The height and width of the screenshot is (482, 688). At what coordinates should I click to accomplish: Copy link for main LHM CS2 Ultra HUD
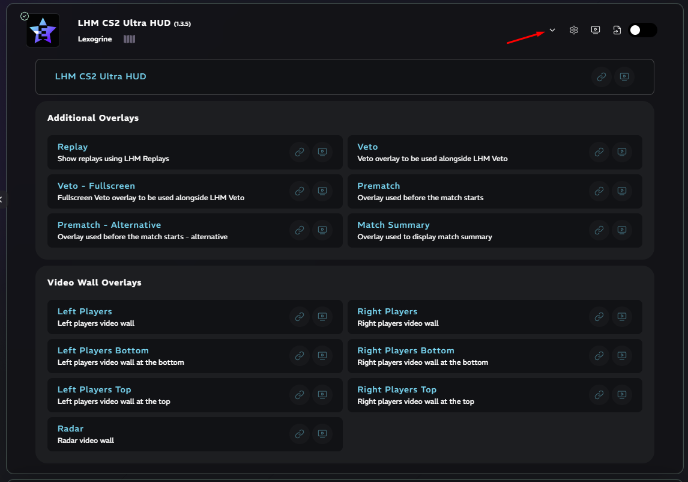coord(602,77)
